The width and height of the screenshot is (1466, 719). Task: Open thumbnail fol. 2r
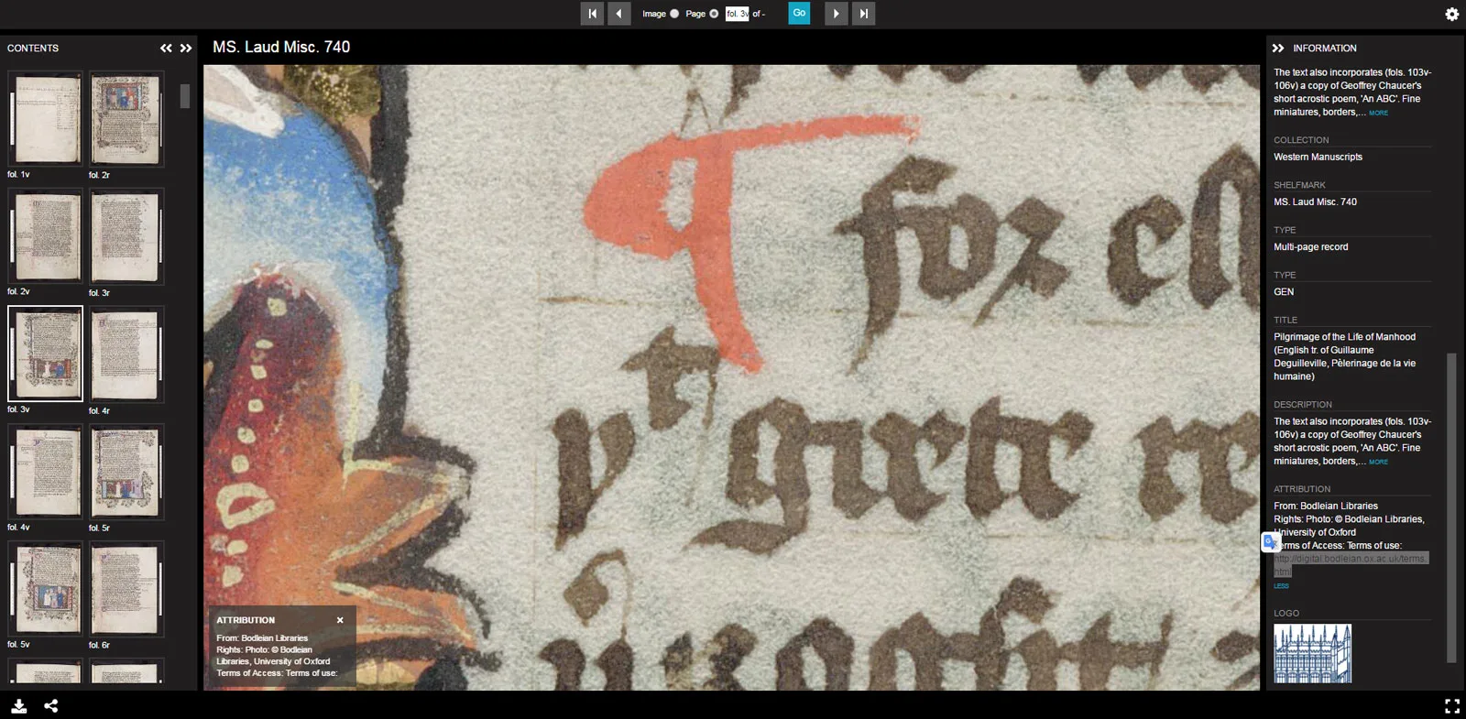pos(126,120)
